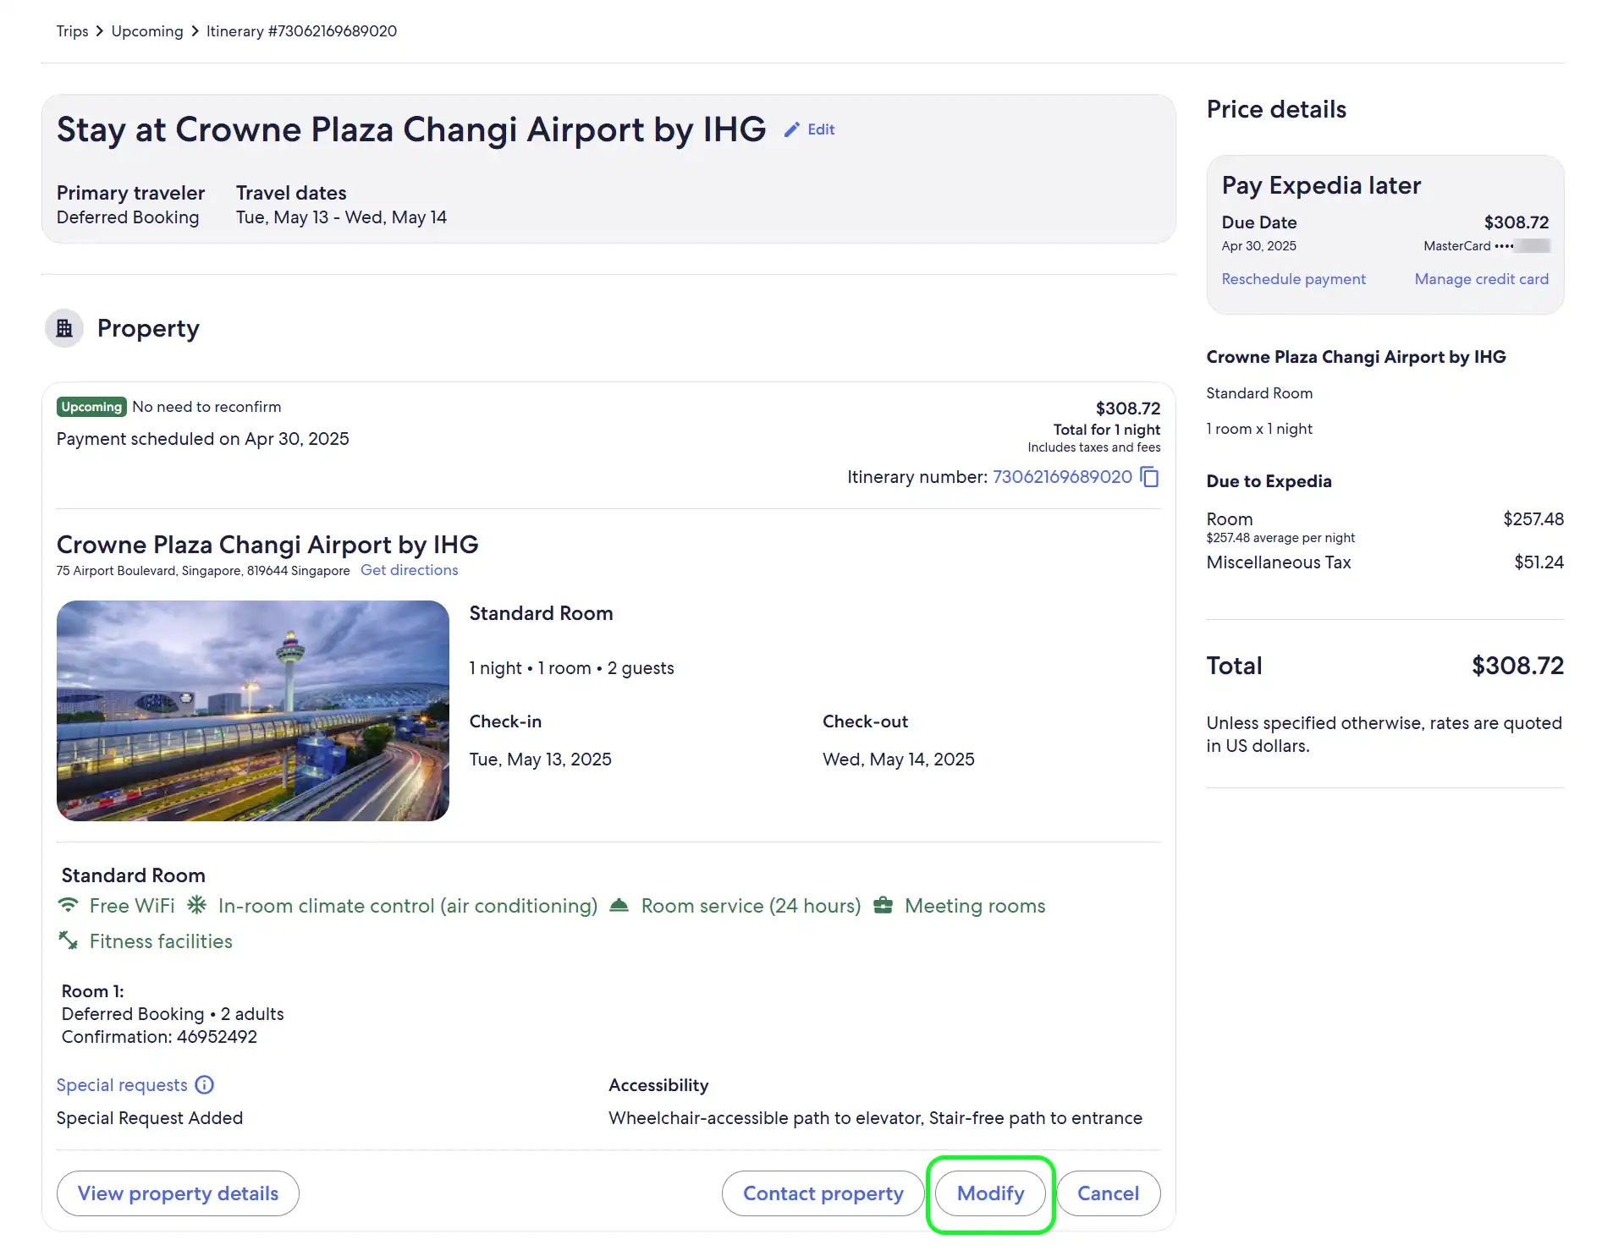The width and height of the screenshot is (1602, 1256).
Task: Click Reschedule payment link
Action: coord(1293,279)
